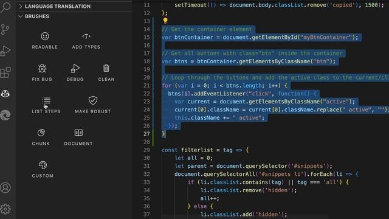Click btnContainer variable on line 15
The image size is (389, 219).
[194, 37]
